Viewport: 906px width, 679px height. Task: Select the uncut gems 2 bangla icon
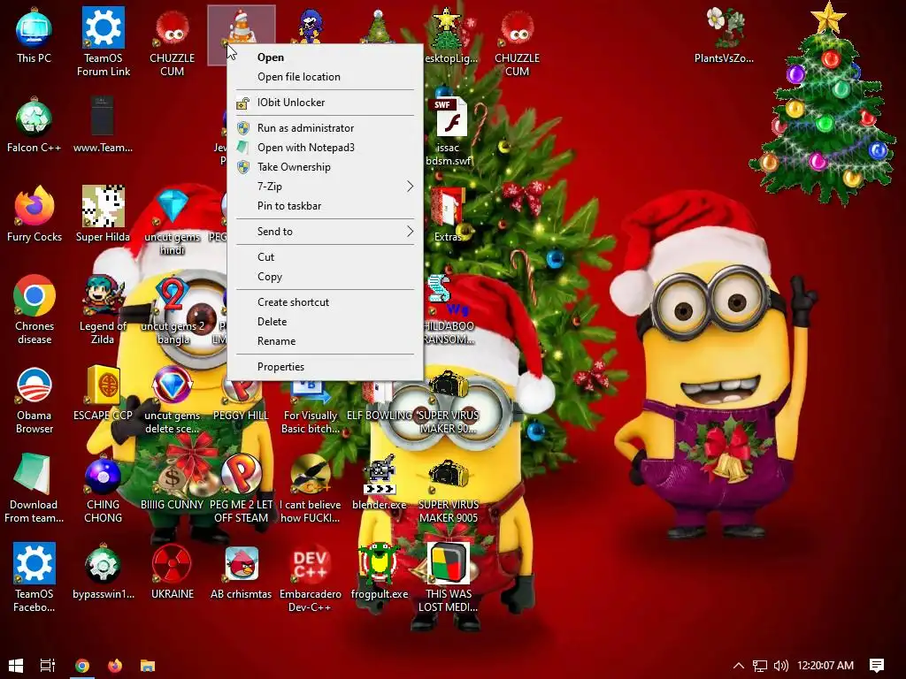click(x=173, y=310)
